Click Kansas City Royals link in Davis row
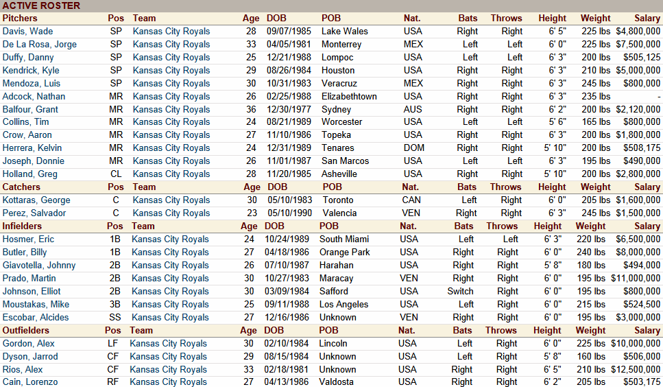663x387 pixels. coord(171,32)
